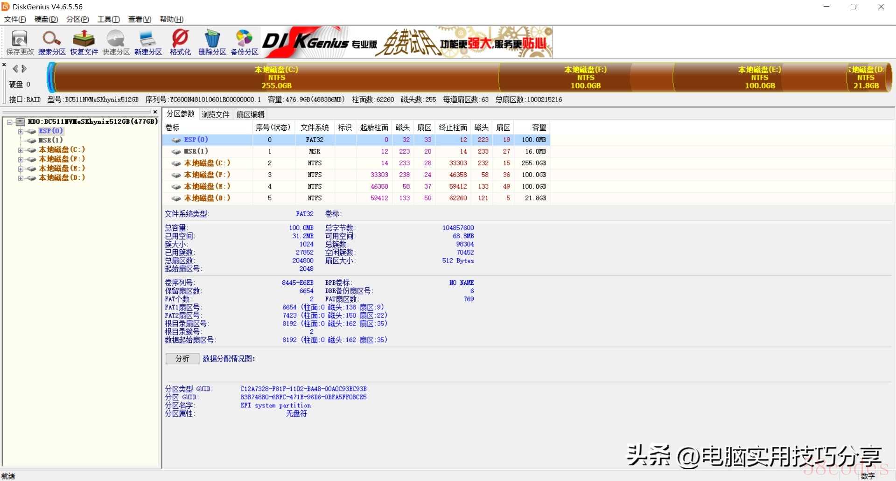Click the 格式化 format icon

tap(180, 42)
